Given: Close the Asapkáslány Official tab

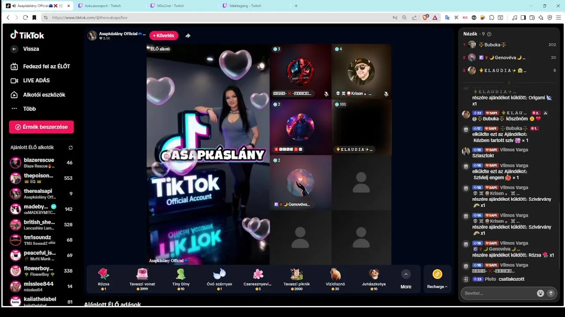Looking at the screenshot, I should 68,6.
